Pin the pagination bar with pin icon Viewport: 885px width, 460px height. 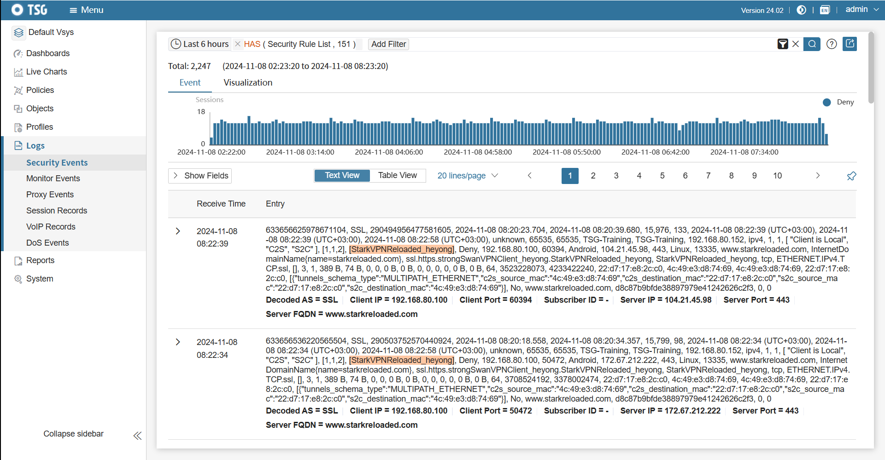(x=851, y=176)
